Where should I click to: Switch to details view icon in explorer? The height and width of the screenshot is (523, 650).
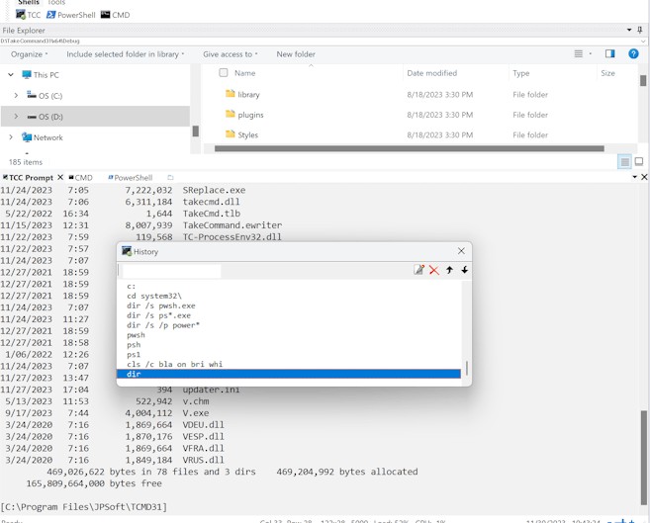point(624,161)
